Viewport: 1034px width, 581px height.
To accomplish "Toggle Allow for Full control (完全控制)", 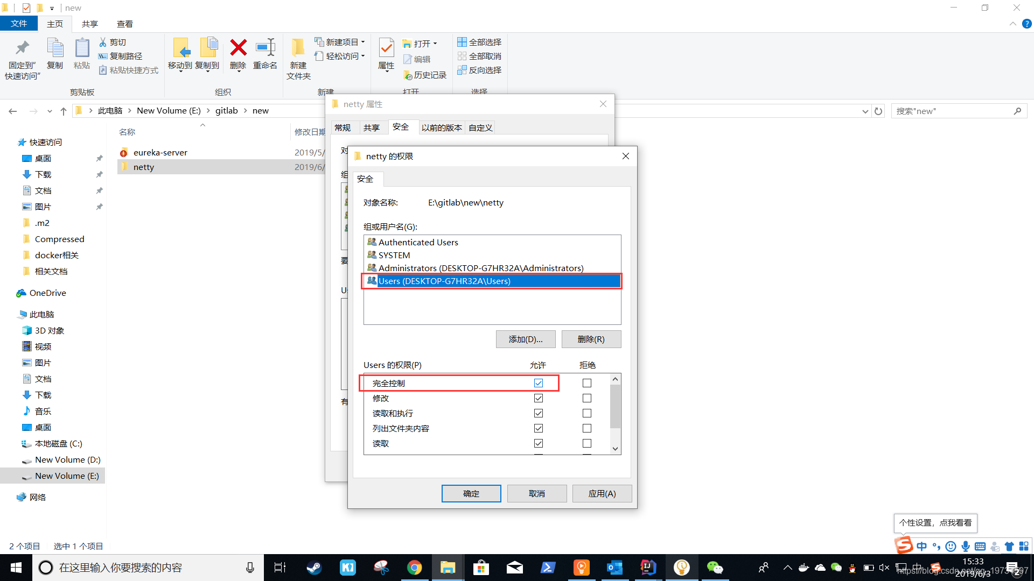I will [539, 383].
